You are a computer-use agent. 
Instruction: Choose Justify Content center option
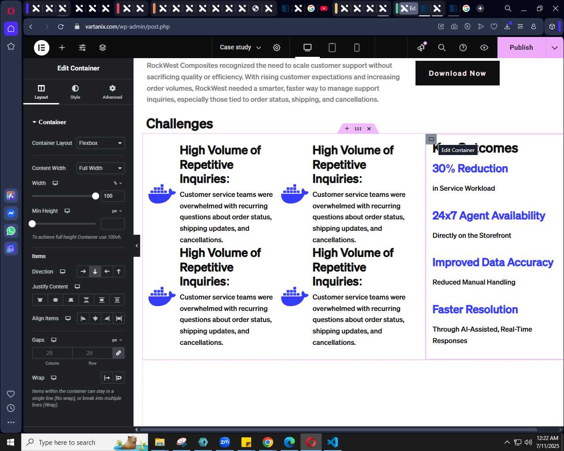pyautogui.click(x=56, y=300)
